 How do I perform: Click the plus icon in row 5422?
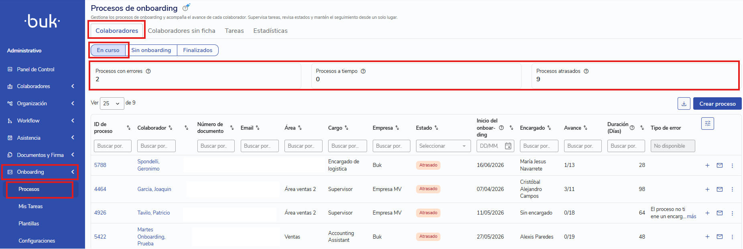(x=707, y=237)
